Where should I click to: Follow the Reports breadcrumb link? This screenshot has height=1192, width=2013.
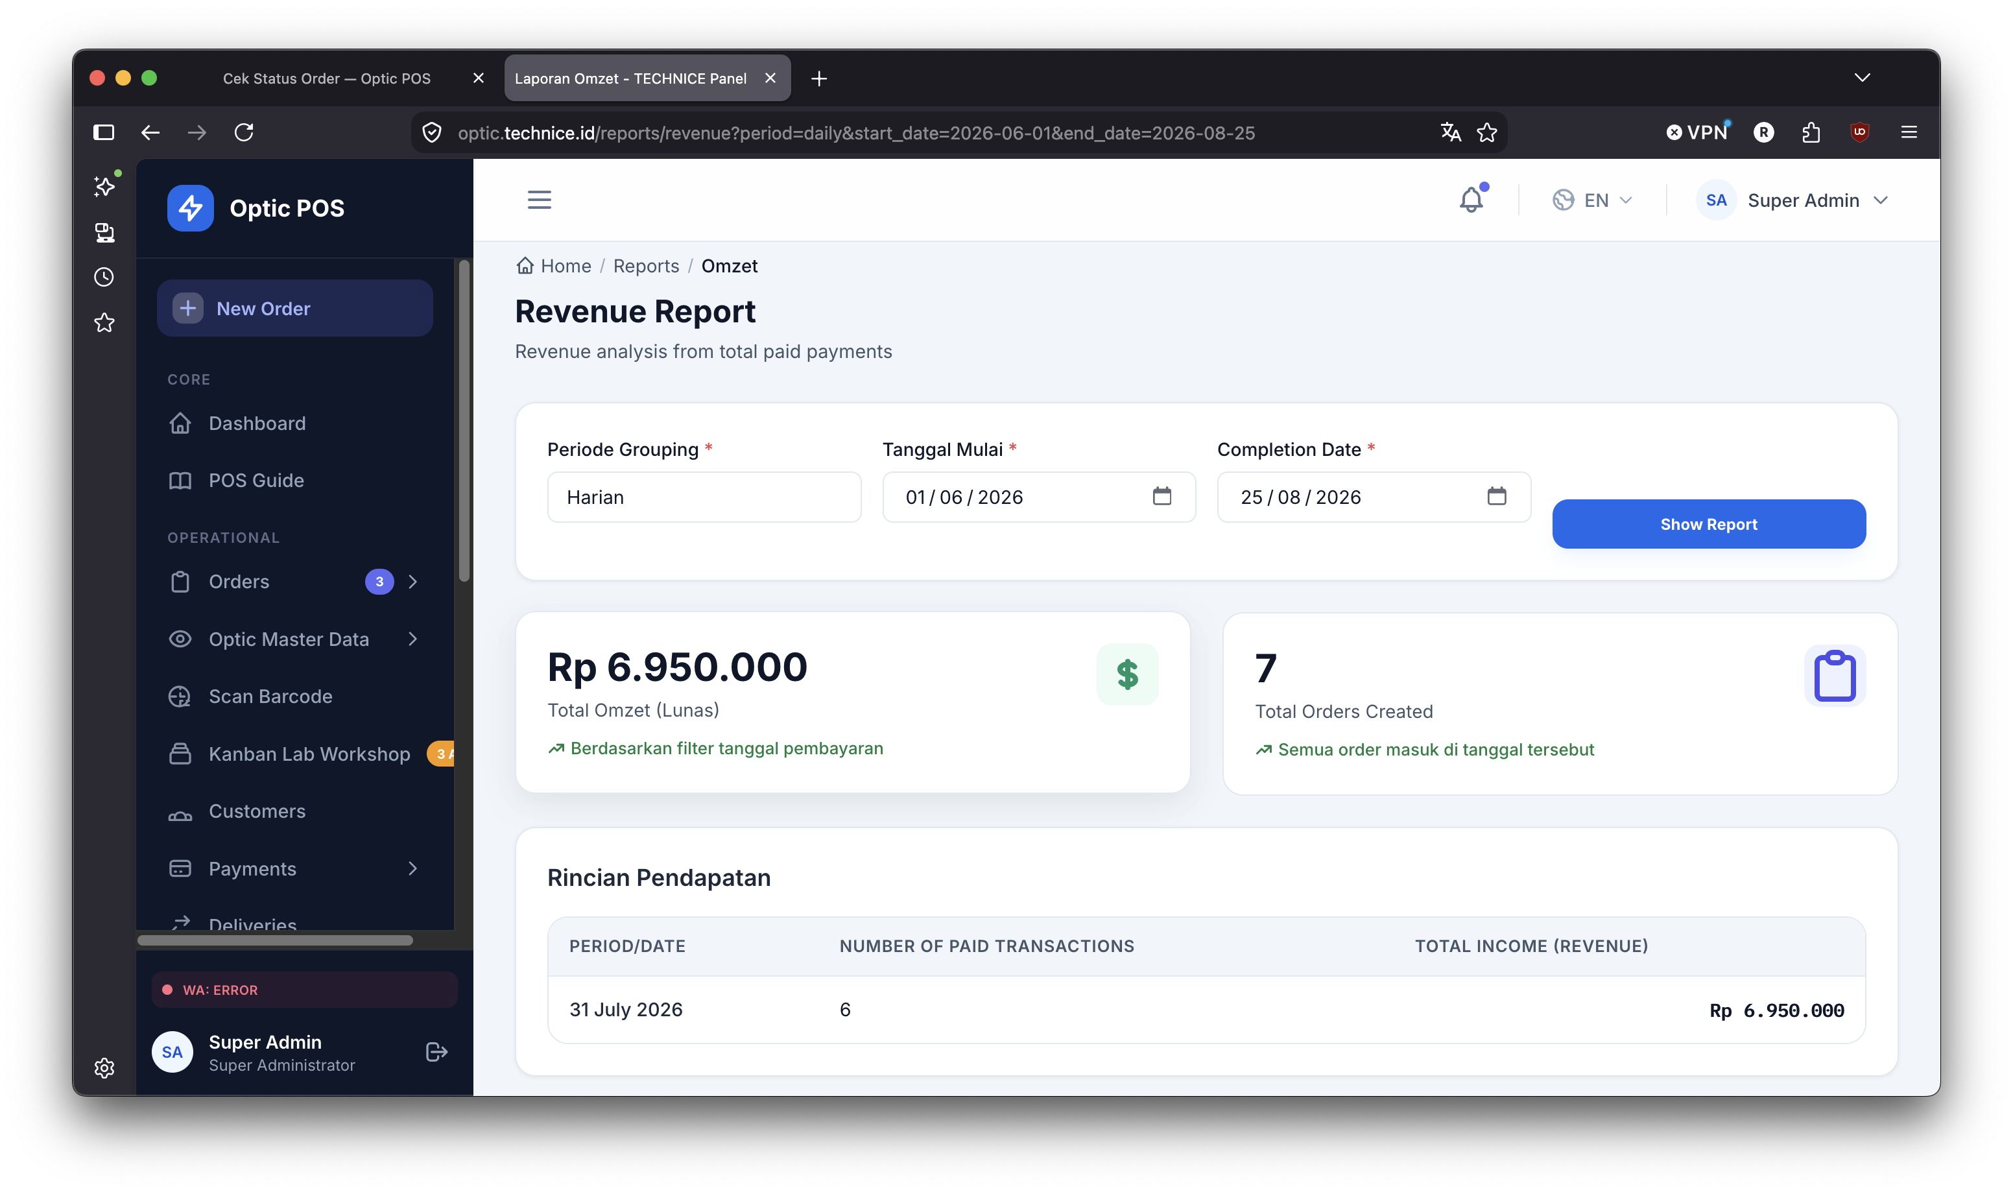coord(645,266)
